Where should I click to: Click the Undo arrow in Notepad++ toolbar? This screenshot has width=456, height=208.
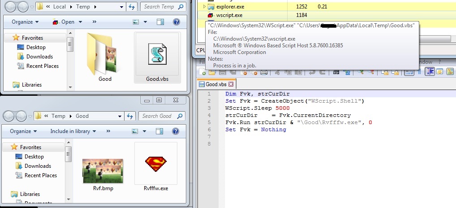(x=312, y=72)
